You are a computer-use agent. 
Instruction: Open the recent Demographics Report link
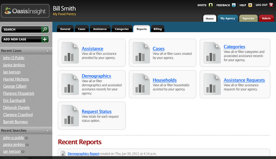point(84,154)
